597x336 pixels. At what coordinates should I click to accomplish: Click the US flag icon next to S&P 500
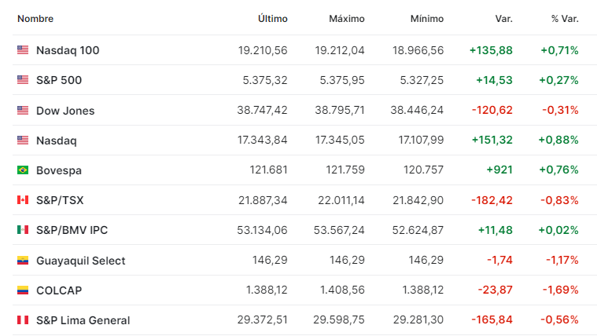(23, 80)
